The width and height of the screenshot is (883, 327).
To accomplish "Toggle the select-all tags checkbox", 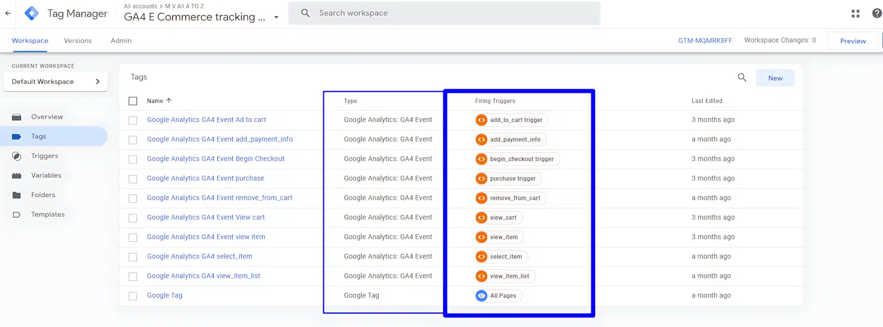I will pos(133,101).
